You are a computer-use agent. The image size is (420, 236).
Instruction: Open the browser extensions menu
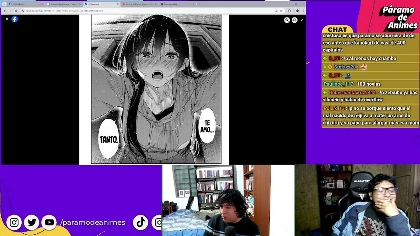point(289,11)
